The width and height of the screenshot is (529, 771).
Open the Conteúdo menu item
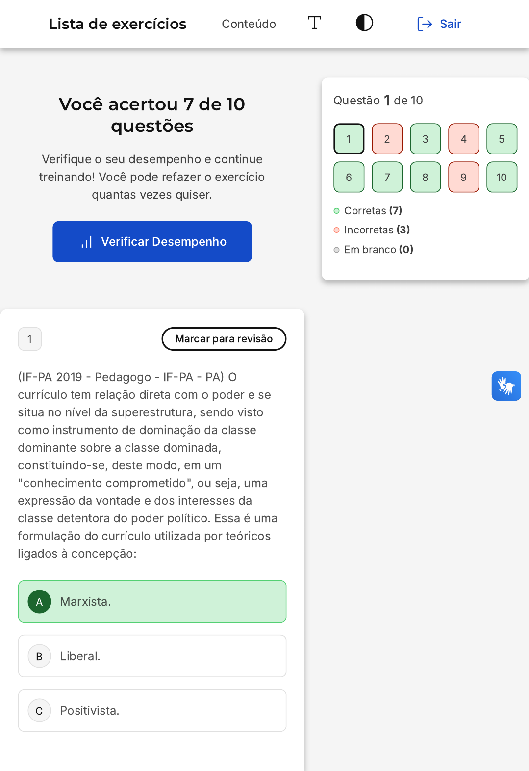pos(249,24)
